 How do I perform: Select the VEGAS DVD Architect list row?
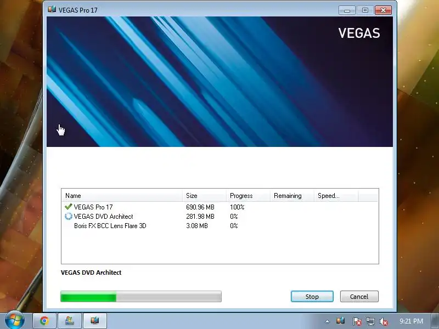click(220, 216)
